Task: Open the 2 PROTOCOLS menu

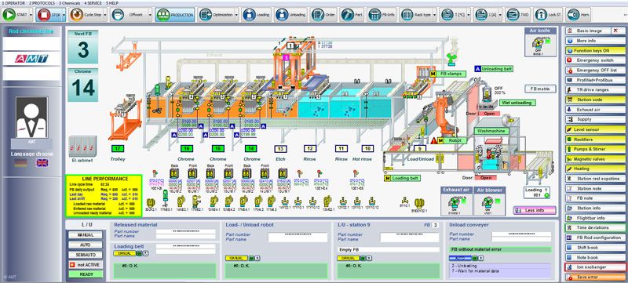Action: tap(42, 3)
